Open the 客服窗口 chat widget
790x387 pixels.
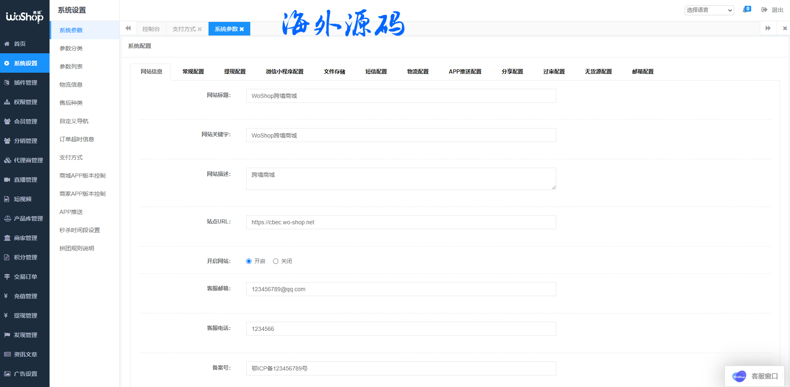754,376
